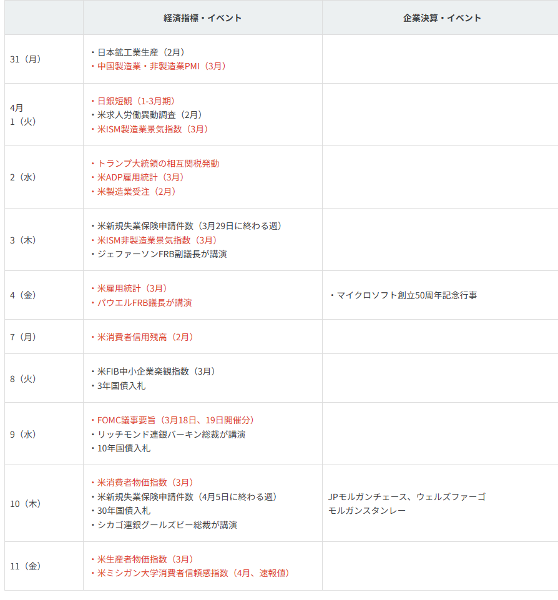Click the red 日銀短観（1-3月期）item
The height and width of the screenshot is (600, 558).
135,101
